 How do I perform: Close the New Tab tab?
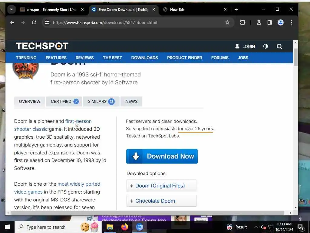(x=225, y=9)
